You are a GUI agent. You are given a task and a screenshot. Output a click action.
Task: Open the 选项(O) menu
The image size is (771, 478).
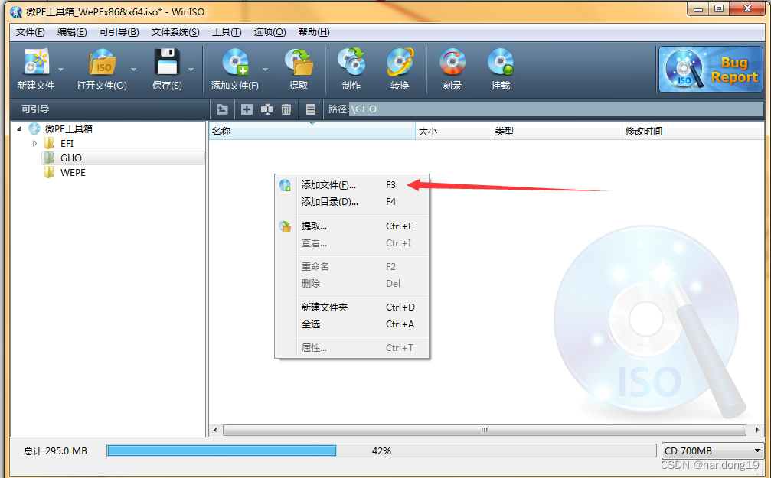click(x=270, y=32)
